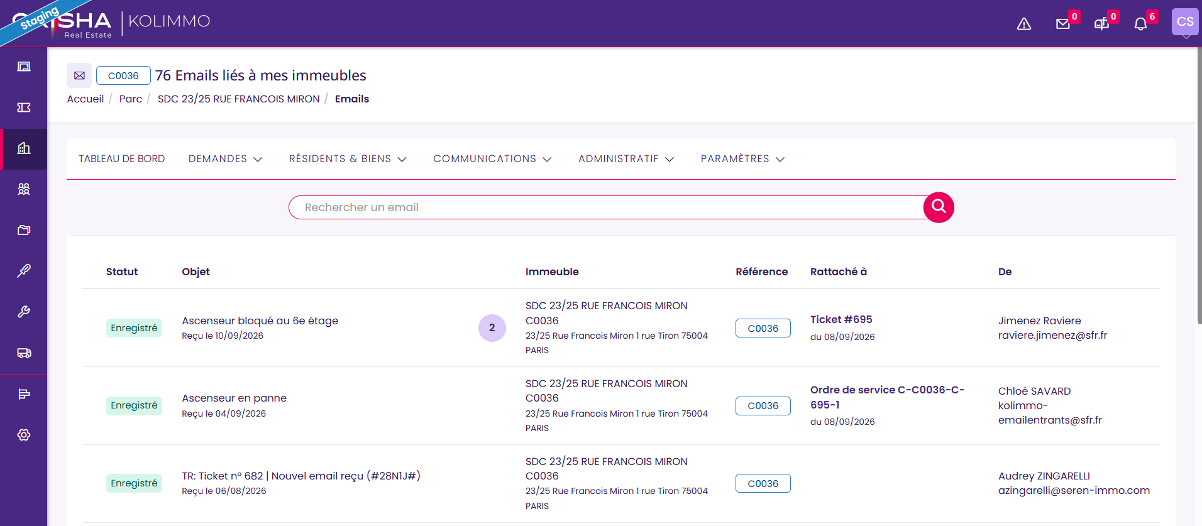Open Ordre de service C-C0036-C-695-1 link
This screenshot has width=1202, height=526.
[x=887, y=397]
